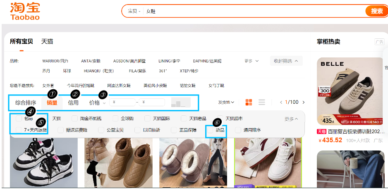This screenshot has width=388, height=191.
Task: Search suggestion 女马丁靴
Action: pos(216,86)
